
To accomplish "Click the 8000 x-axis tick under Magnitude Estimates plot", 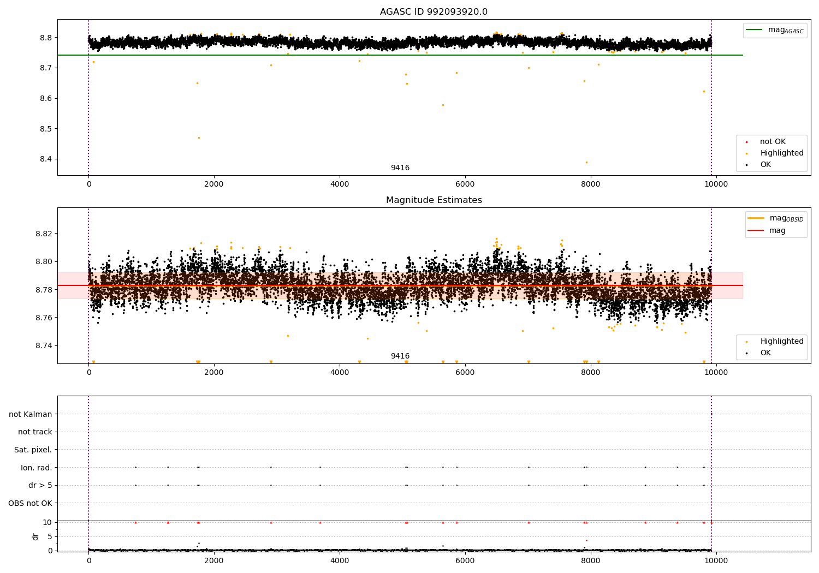I will pyautogui.click(x=591, y=373).
